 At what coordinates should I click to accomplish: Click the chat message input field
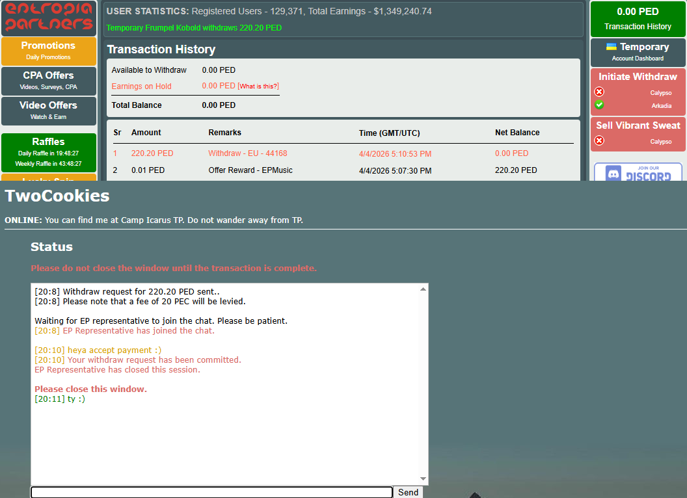pos(211,492)
